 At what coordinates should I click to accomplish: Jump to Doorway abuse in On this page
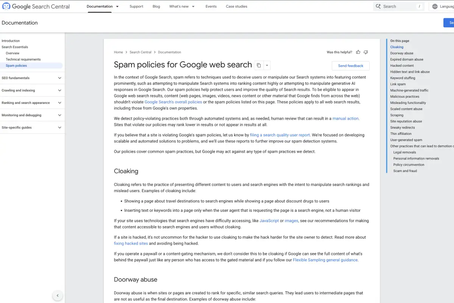point(402,53)
